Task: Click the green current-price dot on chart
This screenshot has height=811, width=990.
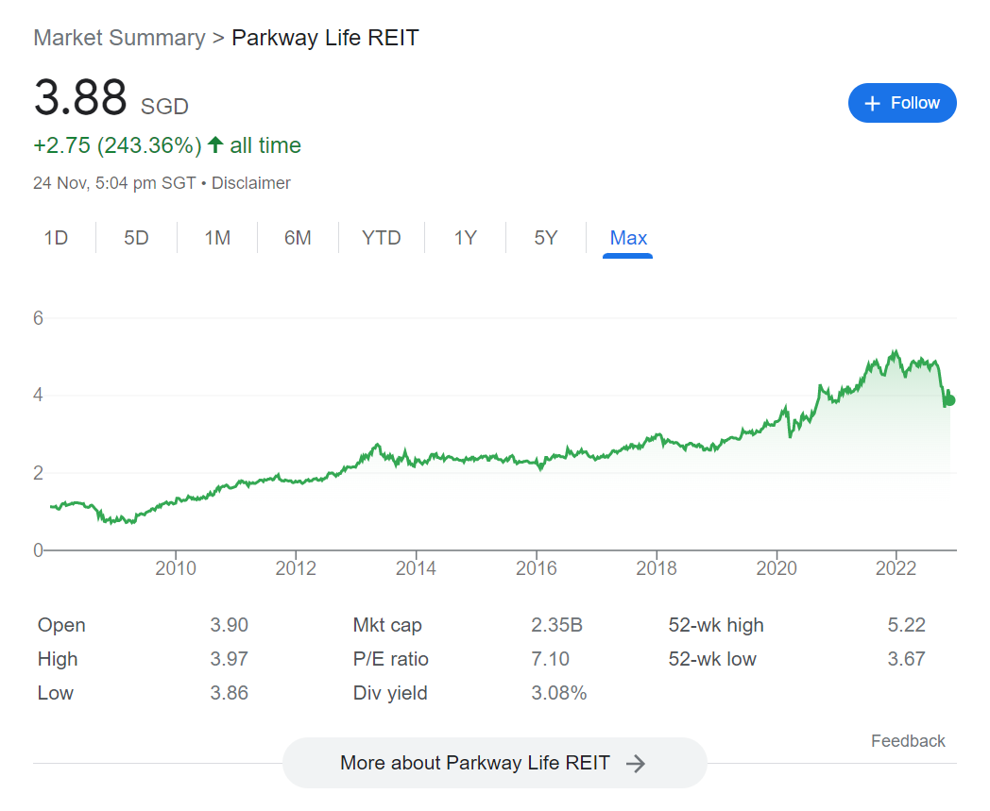Action: coord(950,400)
